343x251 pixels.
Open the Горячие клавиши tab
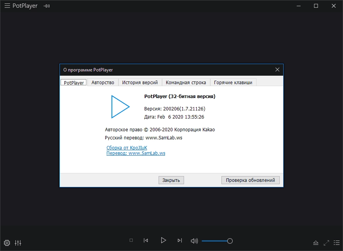(x=233, y=83)
